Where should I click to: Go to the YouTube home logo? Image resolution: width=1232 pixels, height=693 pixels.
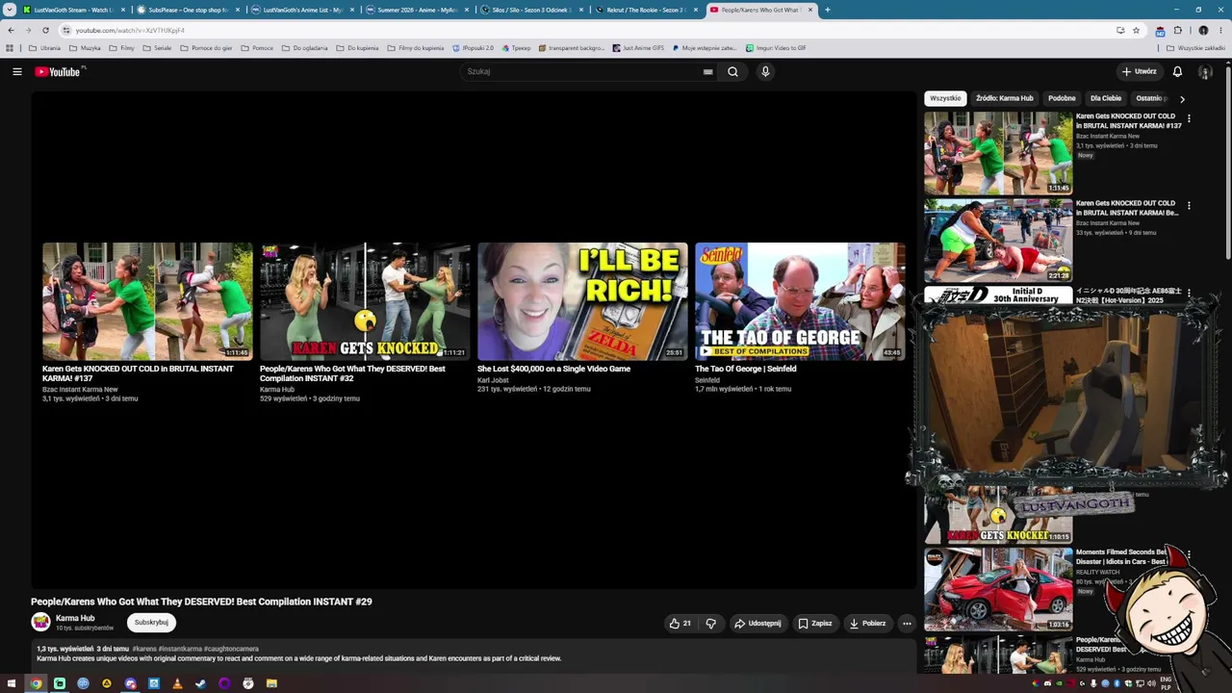point(60,71)
